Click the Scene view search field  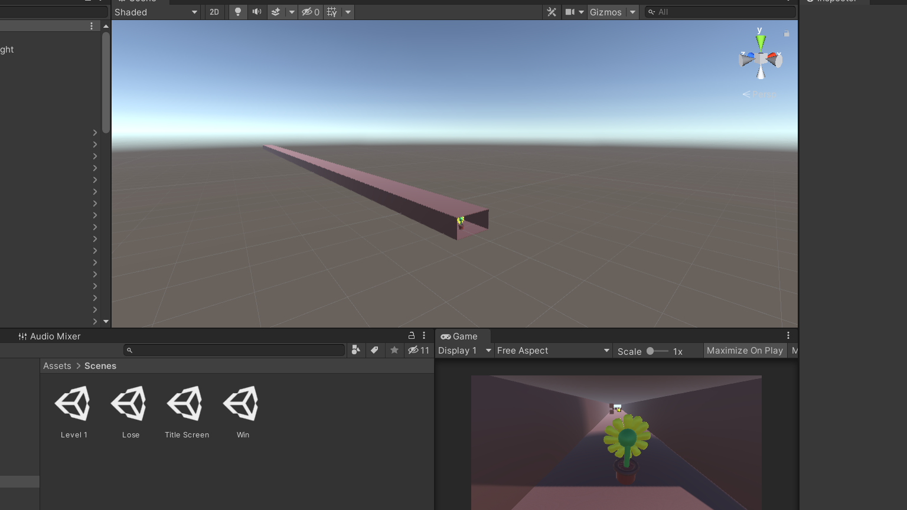click(720, 12)
